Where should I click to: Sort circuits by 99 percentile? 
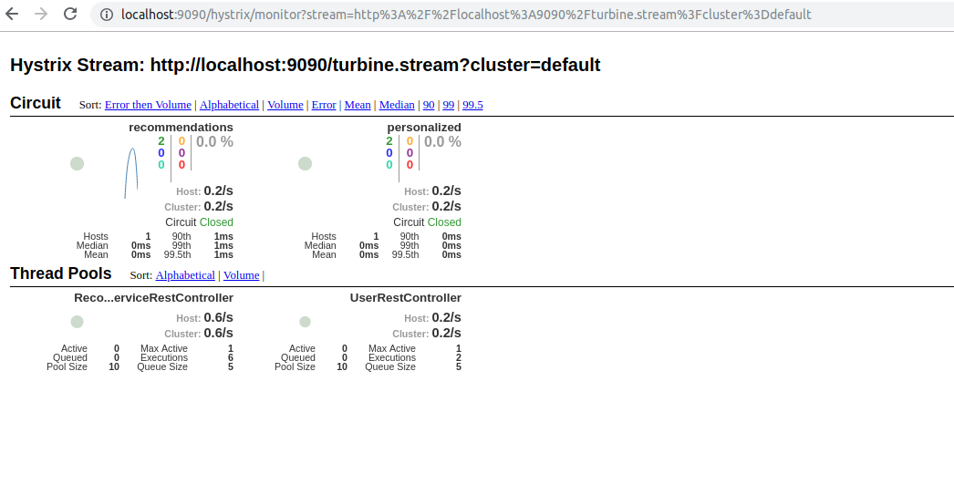(x=449, y=105)
